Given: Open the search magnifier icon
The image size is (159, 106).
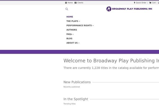Looking at the screenshot, I should [x=67, y=9].
